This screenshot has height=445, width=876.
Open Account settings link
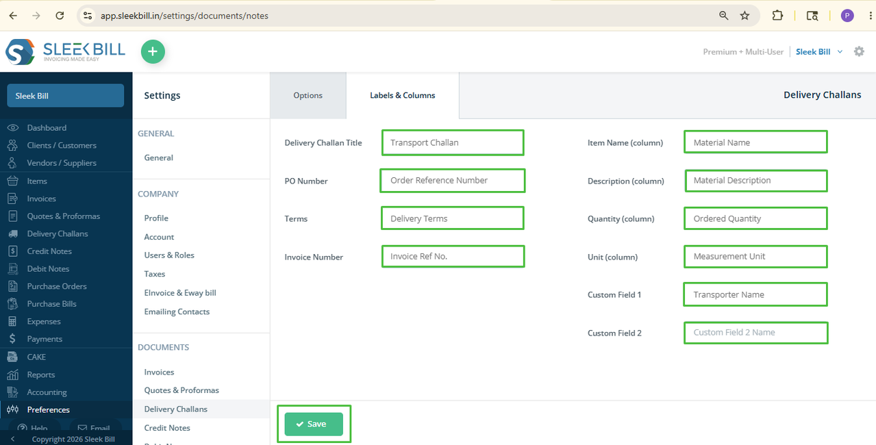coord(159,237)
